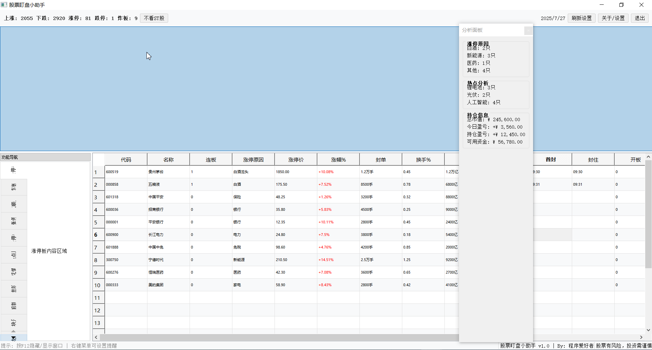652x350 pixels.
Task: Click the app icon in title bar
Action: tap(4, 5)
